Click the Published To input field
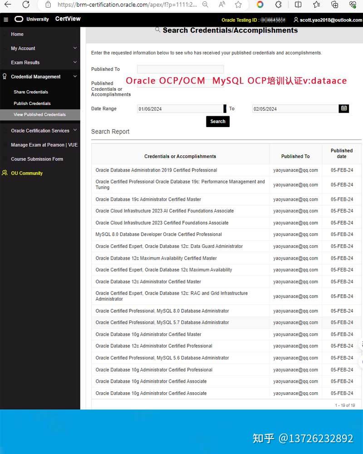Viewport: 363px width, 454px height. (180, 69)
